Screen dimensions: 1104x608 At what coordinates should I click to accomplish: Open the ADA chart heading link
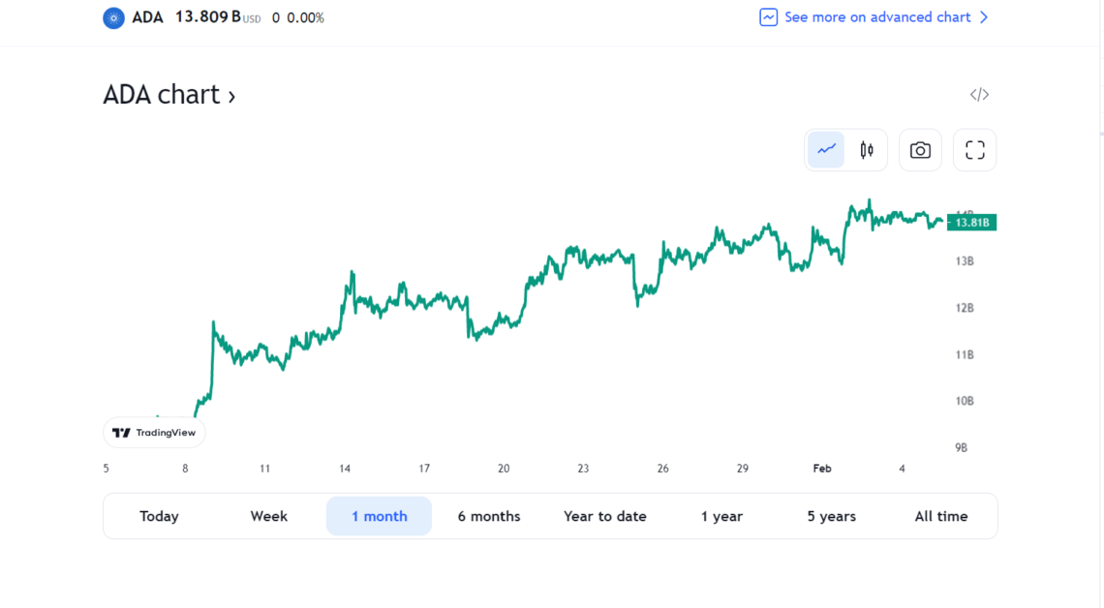[169, 95]
